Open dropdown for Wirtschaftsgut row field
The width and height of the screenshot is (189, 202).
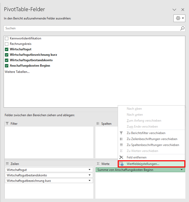pyautogui.click(x=89, y=170)
